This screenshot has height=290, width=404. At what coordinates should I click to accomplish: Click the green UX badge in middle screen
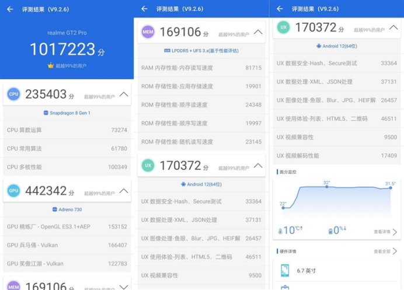click(x=148, y=166)
